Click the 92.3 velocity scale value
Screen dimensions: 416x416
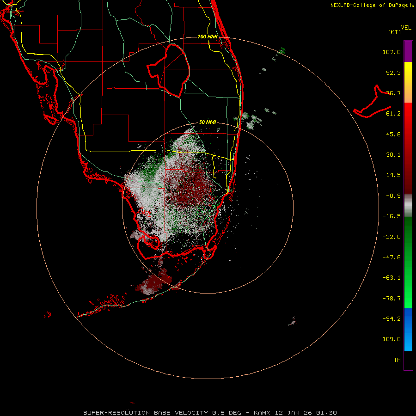[x=393, y=73]
